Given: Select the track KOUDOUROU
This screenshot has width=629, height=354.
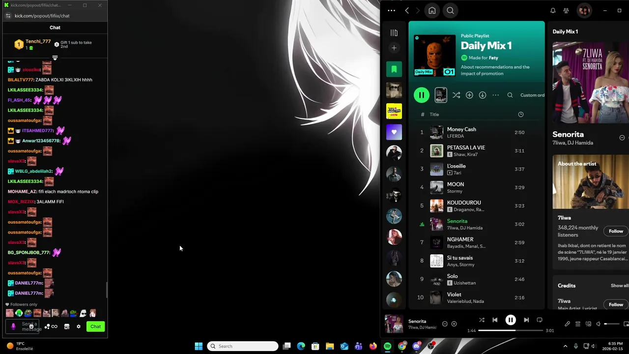Looking at the screenshot, I should (x=477, y=206).
